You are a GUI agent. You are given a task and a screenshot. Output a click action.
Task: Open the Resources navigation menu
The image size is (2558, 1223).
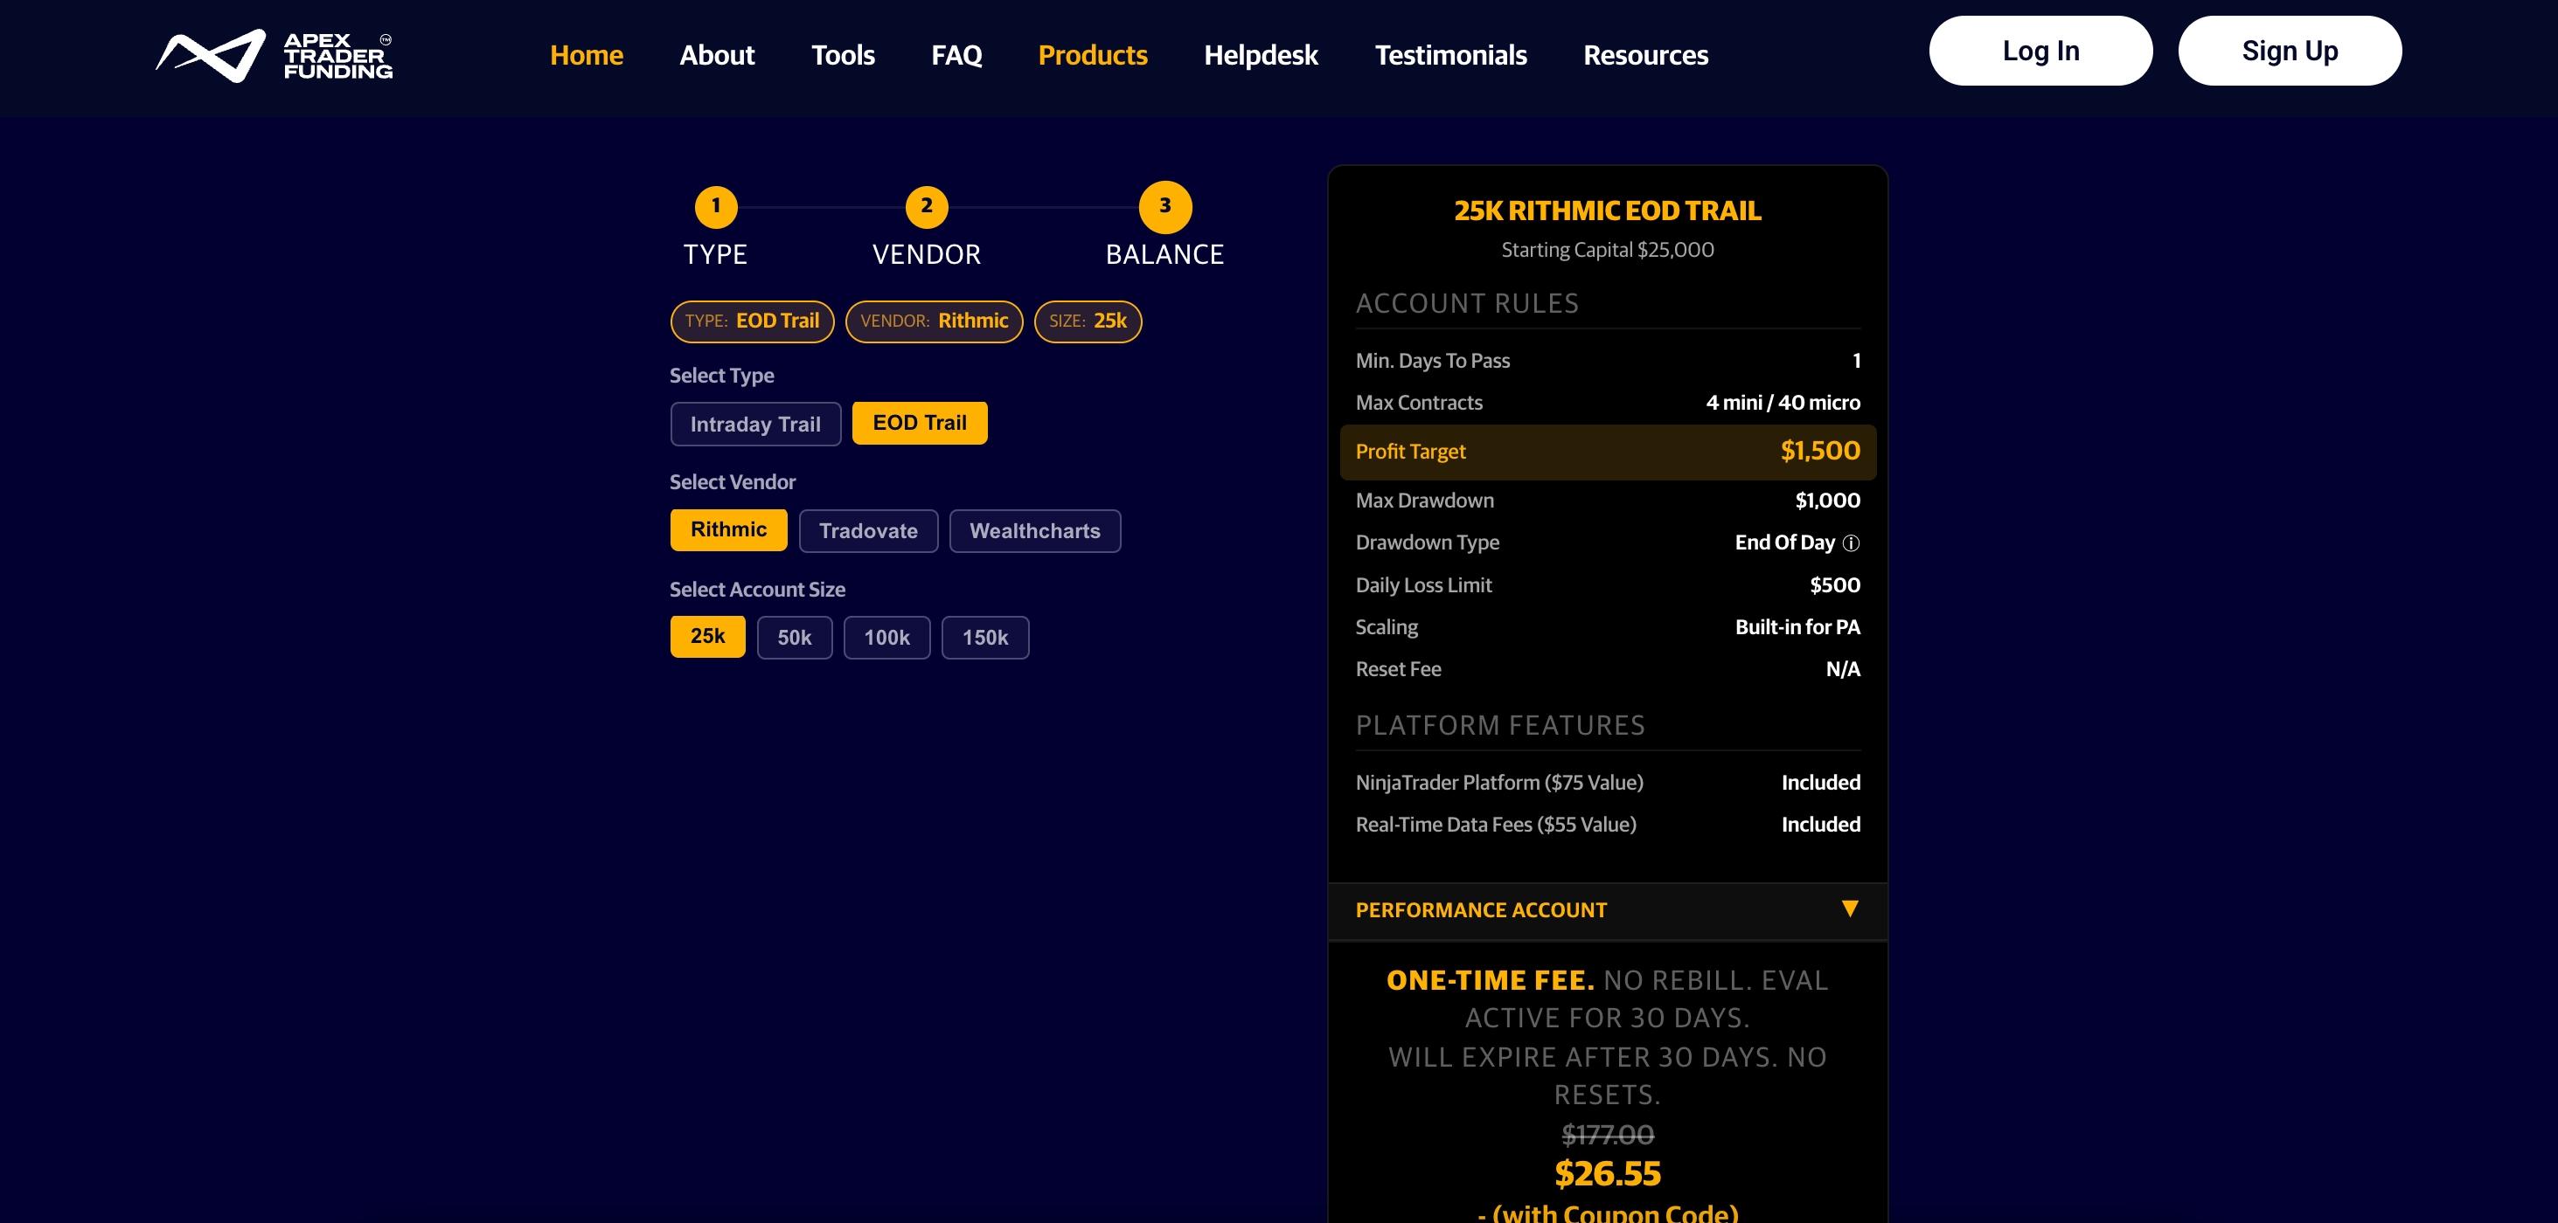click(x=1645, y=54)
